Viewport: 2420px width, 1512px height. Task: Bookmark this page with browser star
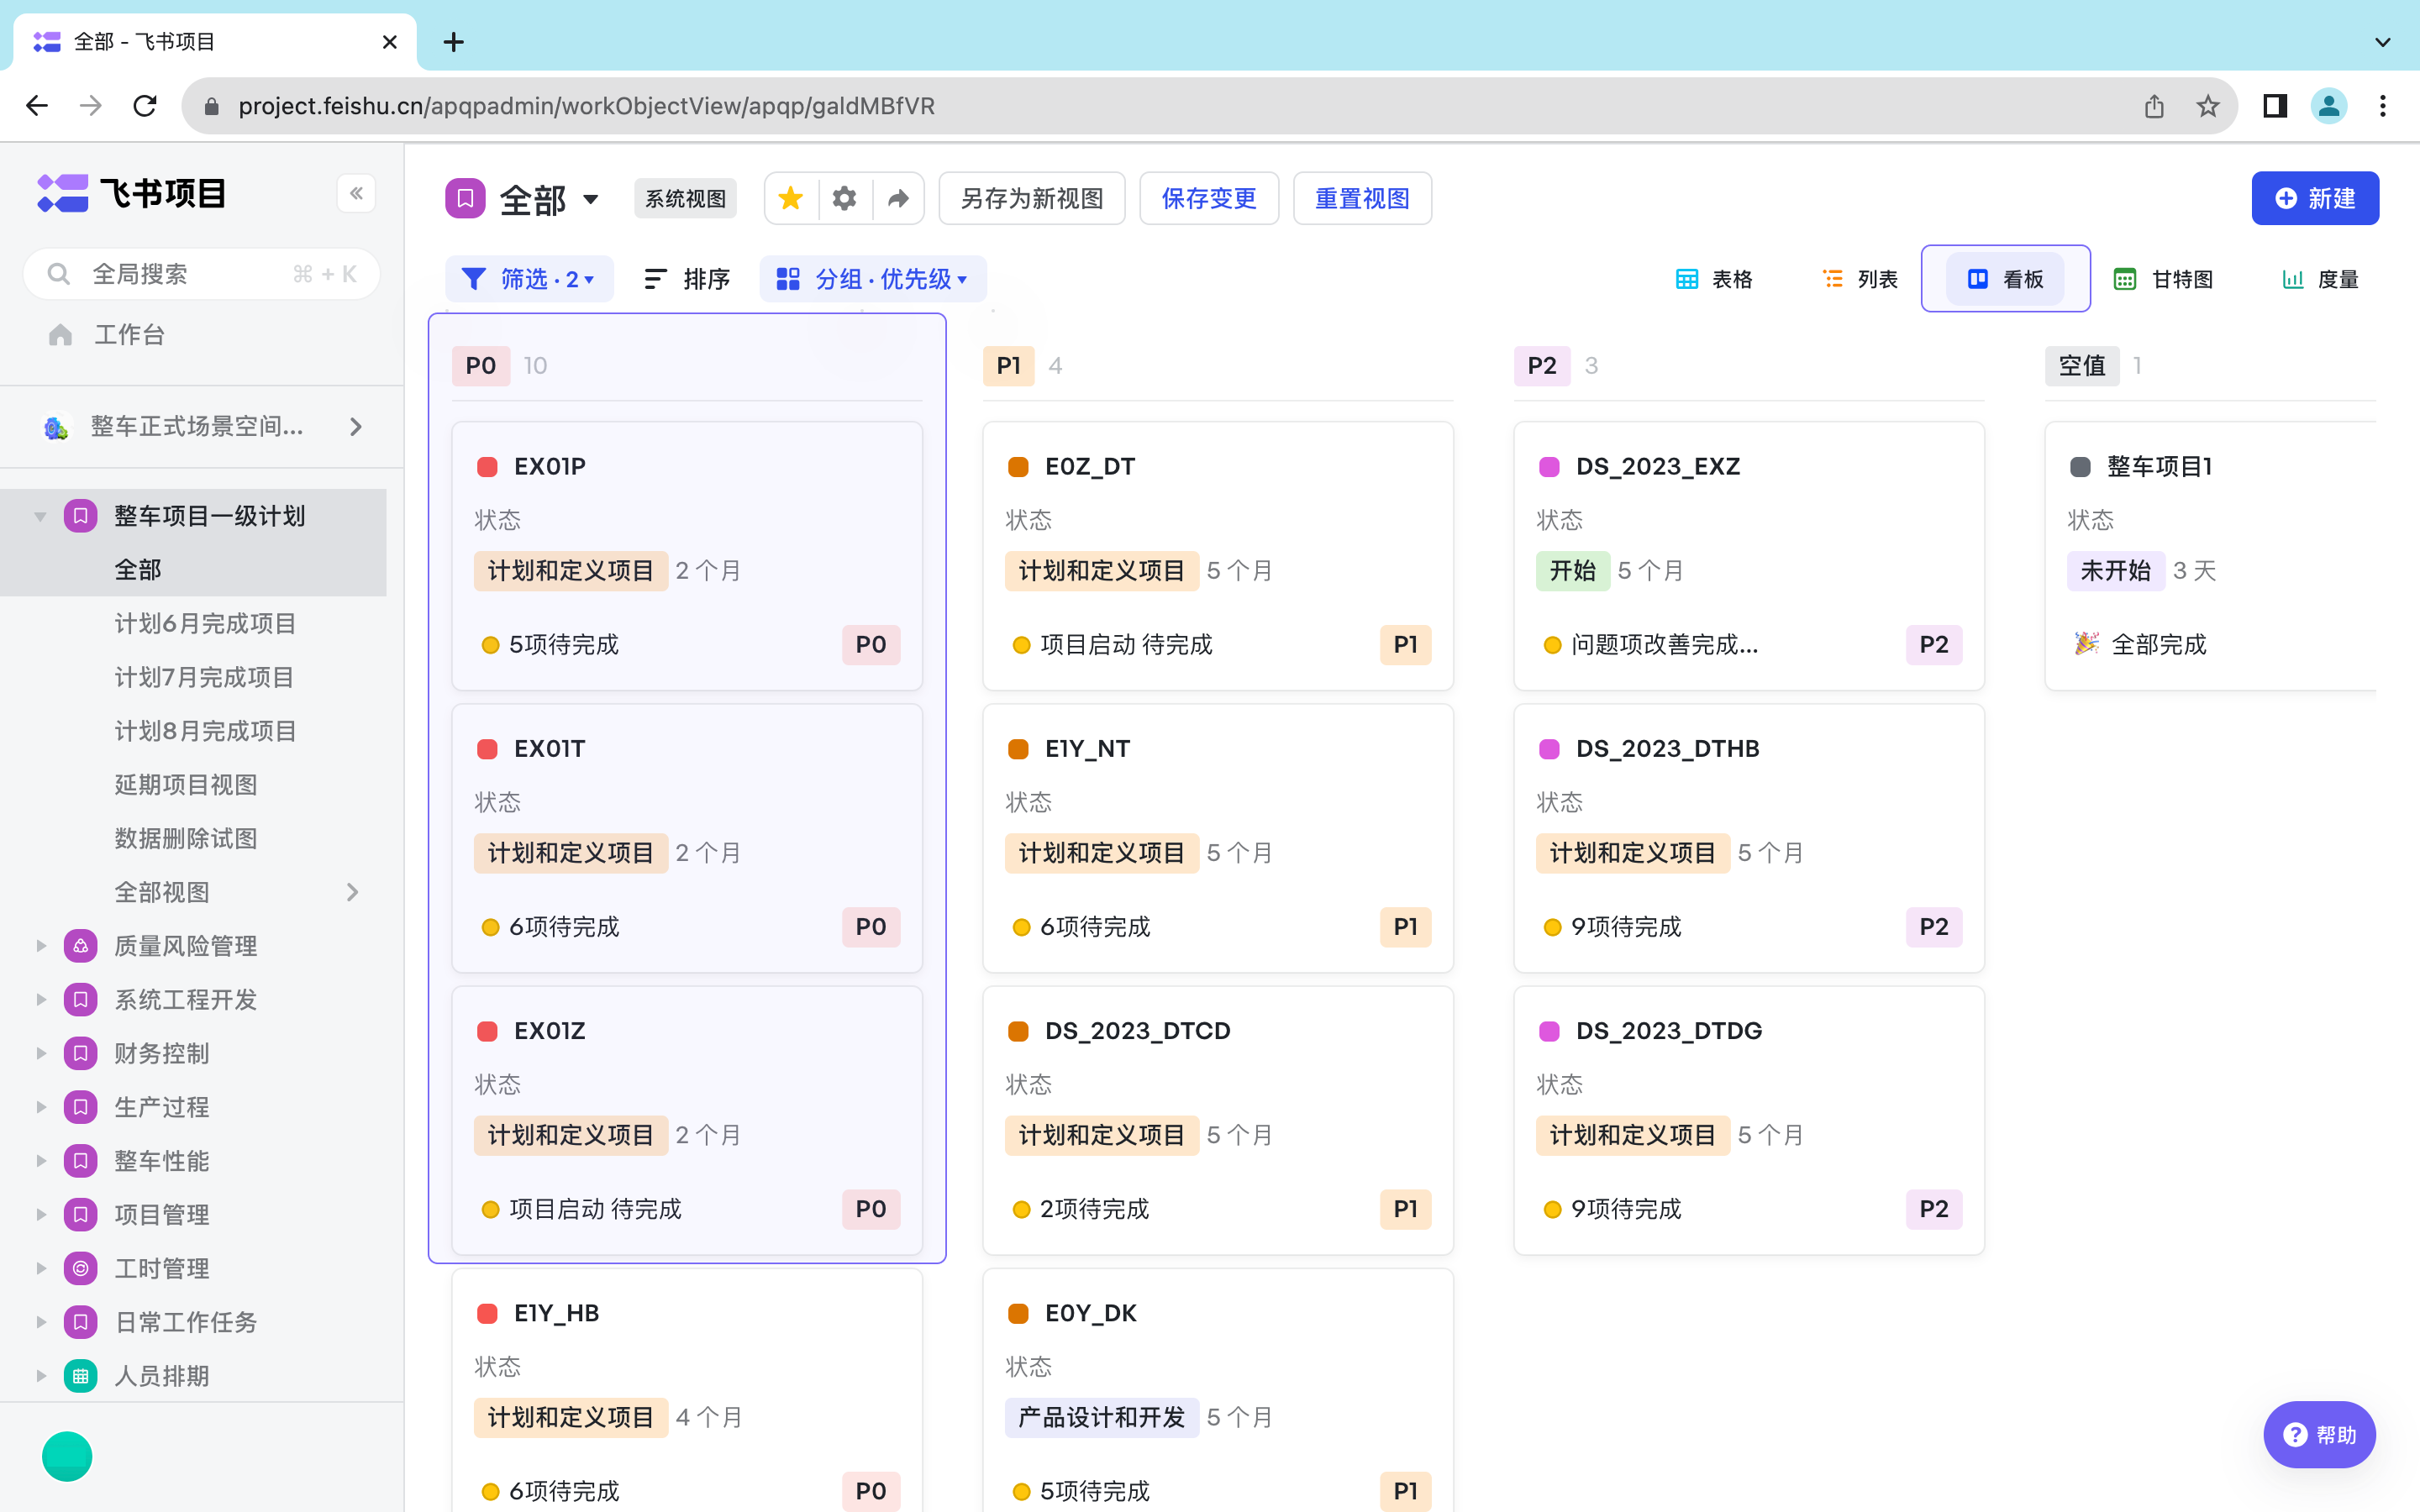[x=2208, y=106]
